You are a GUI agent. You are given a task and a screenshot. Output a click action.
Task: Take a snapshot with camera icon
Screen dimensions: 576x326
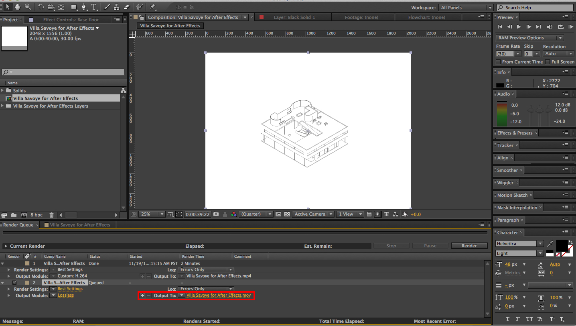coord(216,214)
